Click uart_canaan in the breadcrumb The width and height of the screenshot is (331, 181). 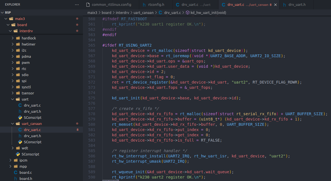tap(144, 12)
